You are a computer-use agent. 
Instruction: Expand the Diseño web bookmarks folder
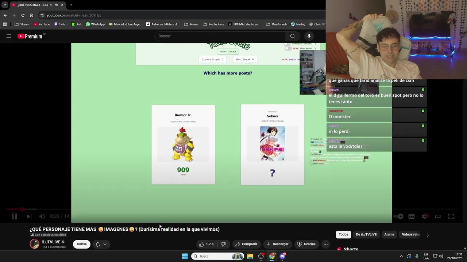click(x=277, y=24)
